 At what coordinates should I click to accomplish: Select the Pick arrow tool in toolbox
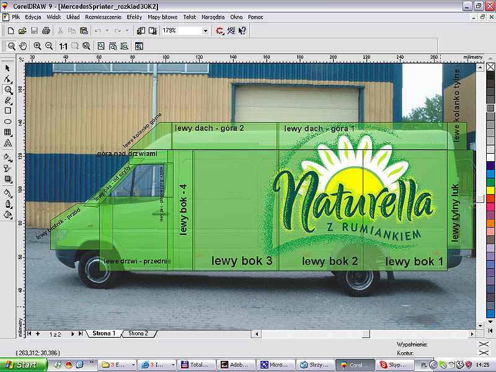click(x=7, y=68)
